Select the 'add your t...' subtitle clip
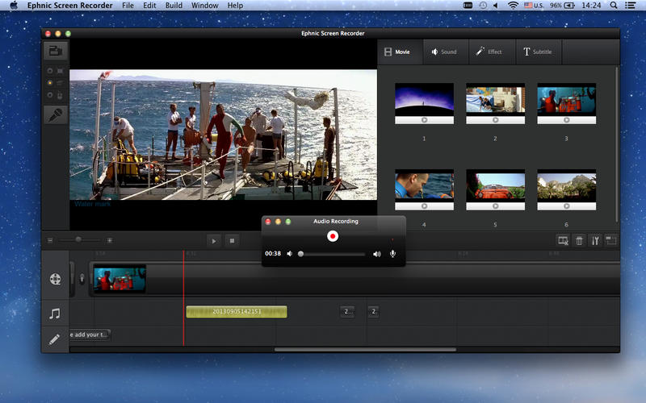This screenshot has width=646, height=403. click(x=90, y=334)
